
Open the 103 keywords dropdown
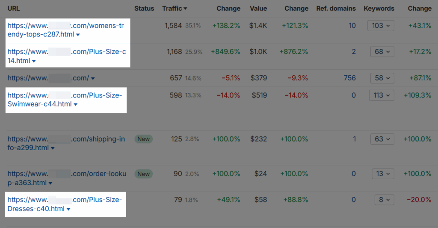pyautogui.click(x=381, y=26)
